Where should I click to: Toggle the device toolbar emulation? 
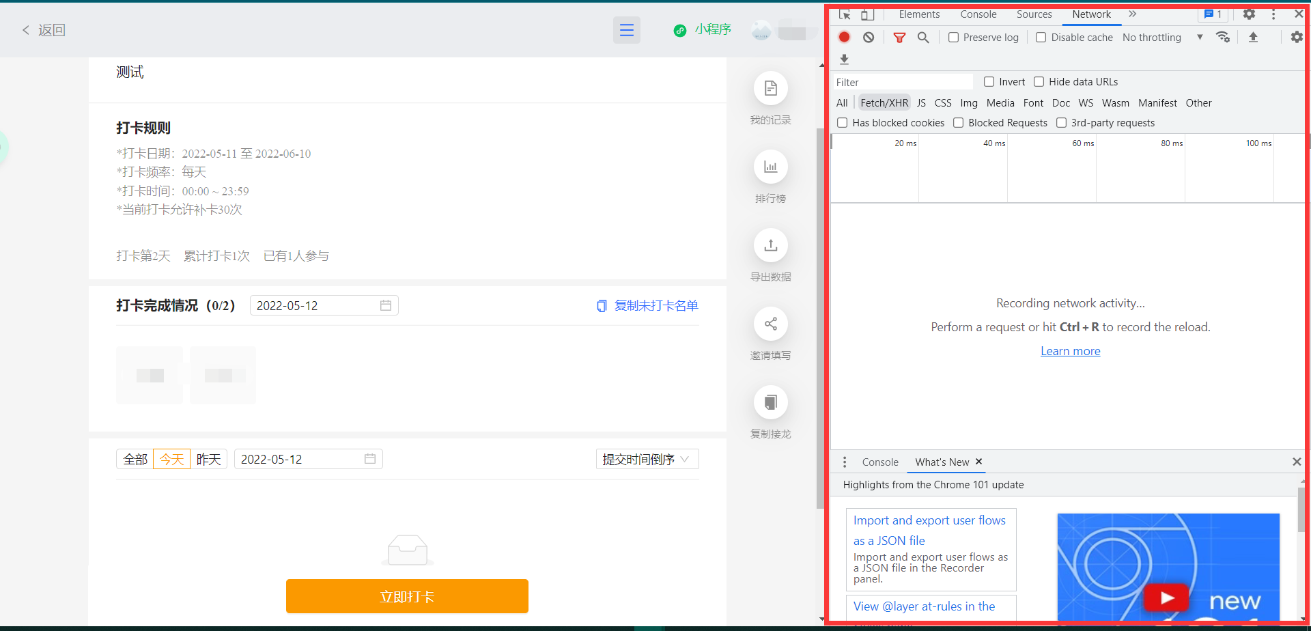866,14
